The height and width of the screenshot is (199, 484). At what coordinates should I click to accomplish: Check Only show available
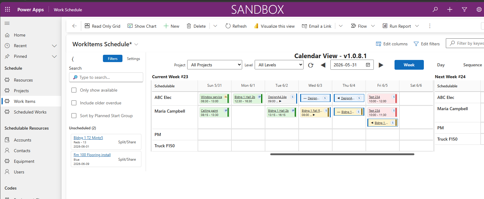(74, 90)
